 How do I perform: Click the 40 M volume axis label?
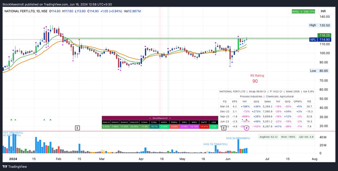click(x=323, y=137)
